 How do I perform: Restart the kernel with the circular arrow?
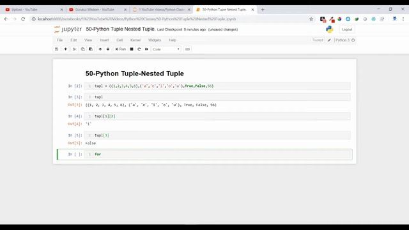click(x=139, y=49)
